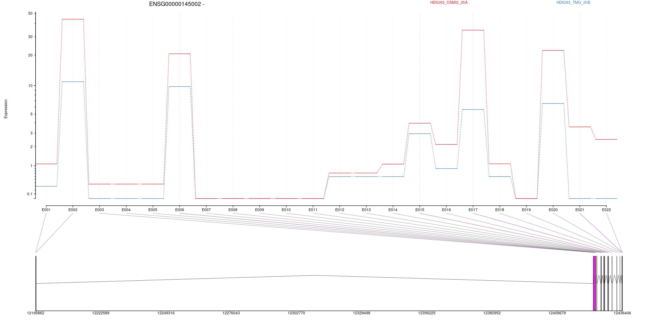Click exon label E008
The height and width of the screenshot is (326, 652).
(x=233, y=210)
